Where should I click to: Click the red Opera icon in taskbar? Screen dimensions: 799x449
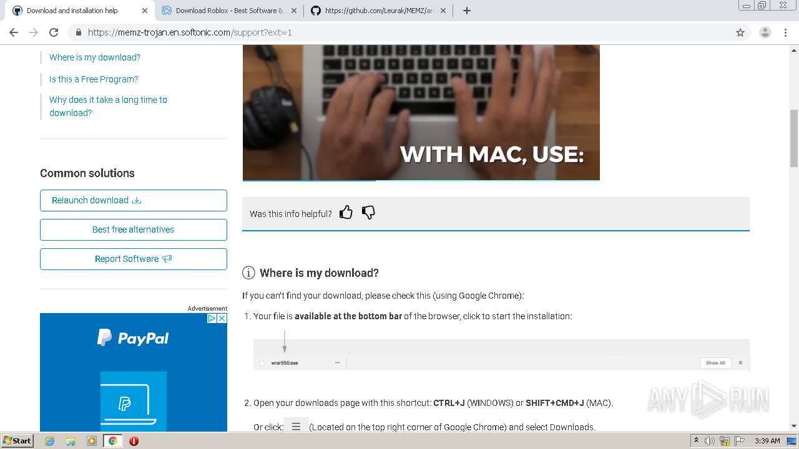pos(134,441)
